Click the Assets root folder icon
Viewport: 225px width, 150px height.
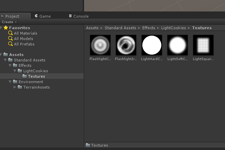coord(6,54)
